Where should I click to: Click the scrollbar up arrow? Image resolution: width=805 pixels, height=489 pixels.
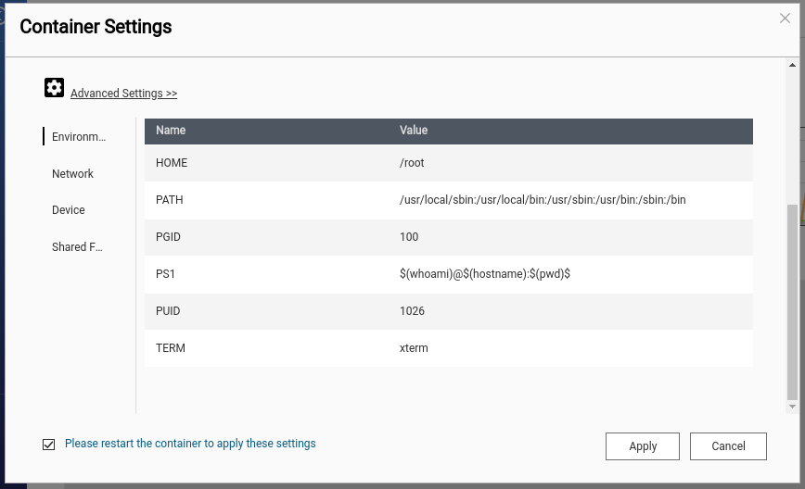pyautogui.click(x=792, y=66)
